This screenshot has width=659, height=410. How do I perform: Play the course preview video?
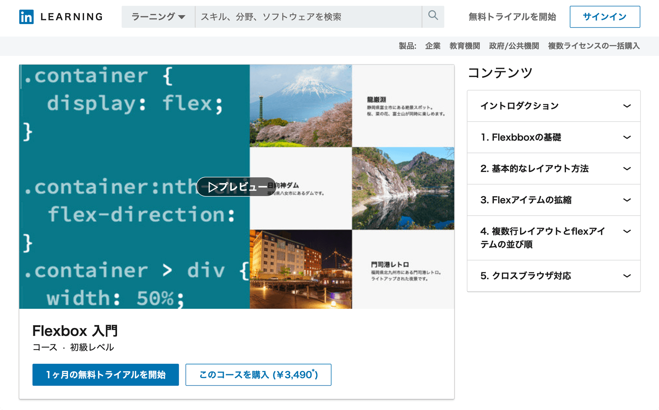236,187
